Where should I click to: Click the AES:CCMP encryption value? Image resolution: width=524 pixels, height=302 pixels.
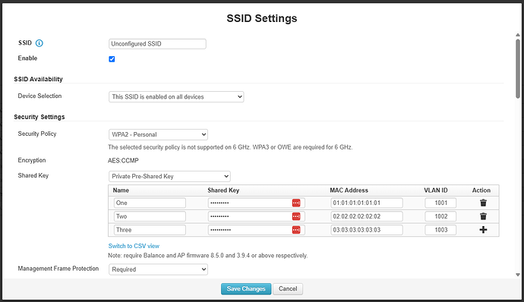(123, 161)
